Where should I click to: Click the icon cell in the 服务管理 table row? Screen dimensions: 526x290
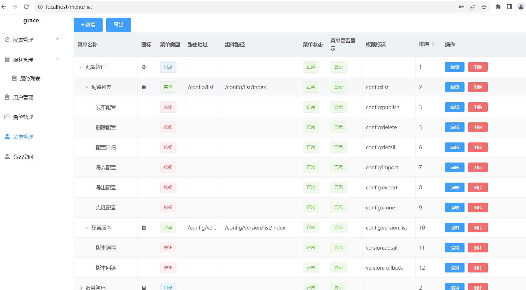(144, 287)
